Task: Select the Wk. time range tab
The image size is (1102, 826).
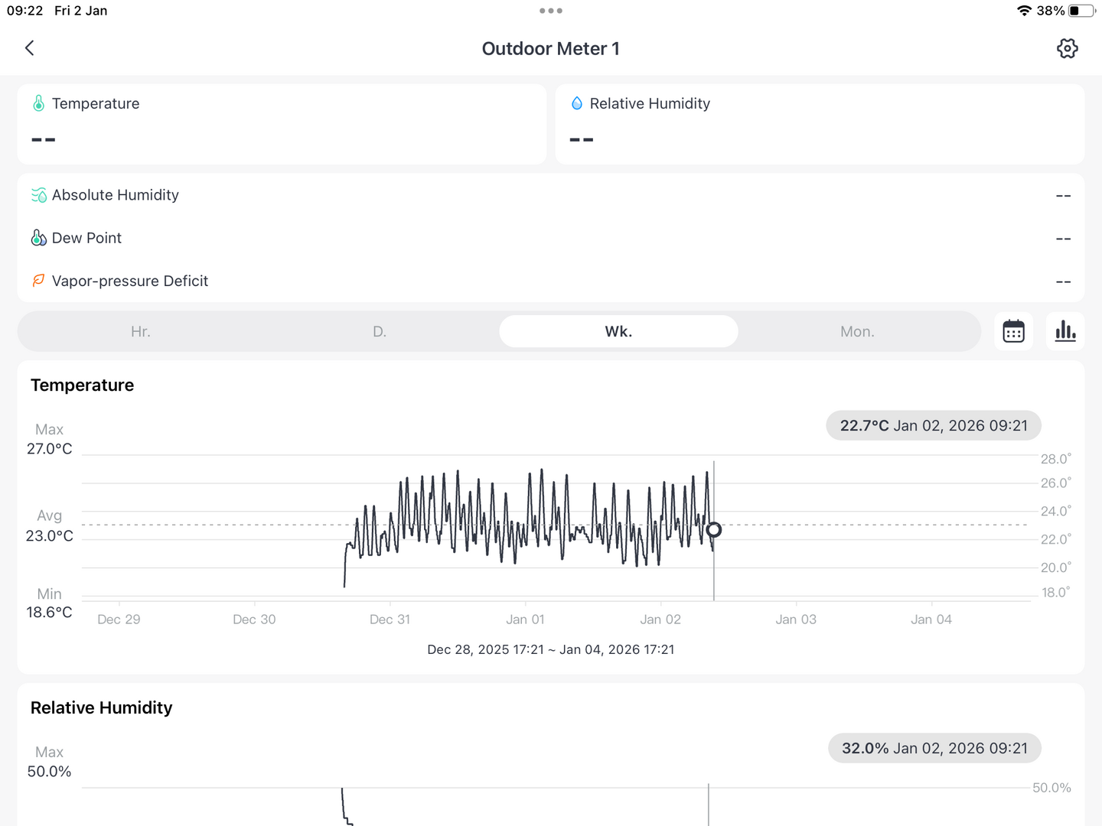Action: [x=618, y=331]
